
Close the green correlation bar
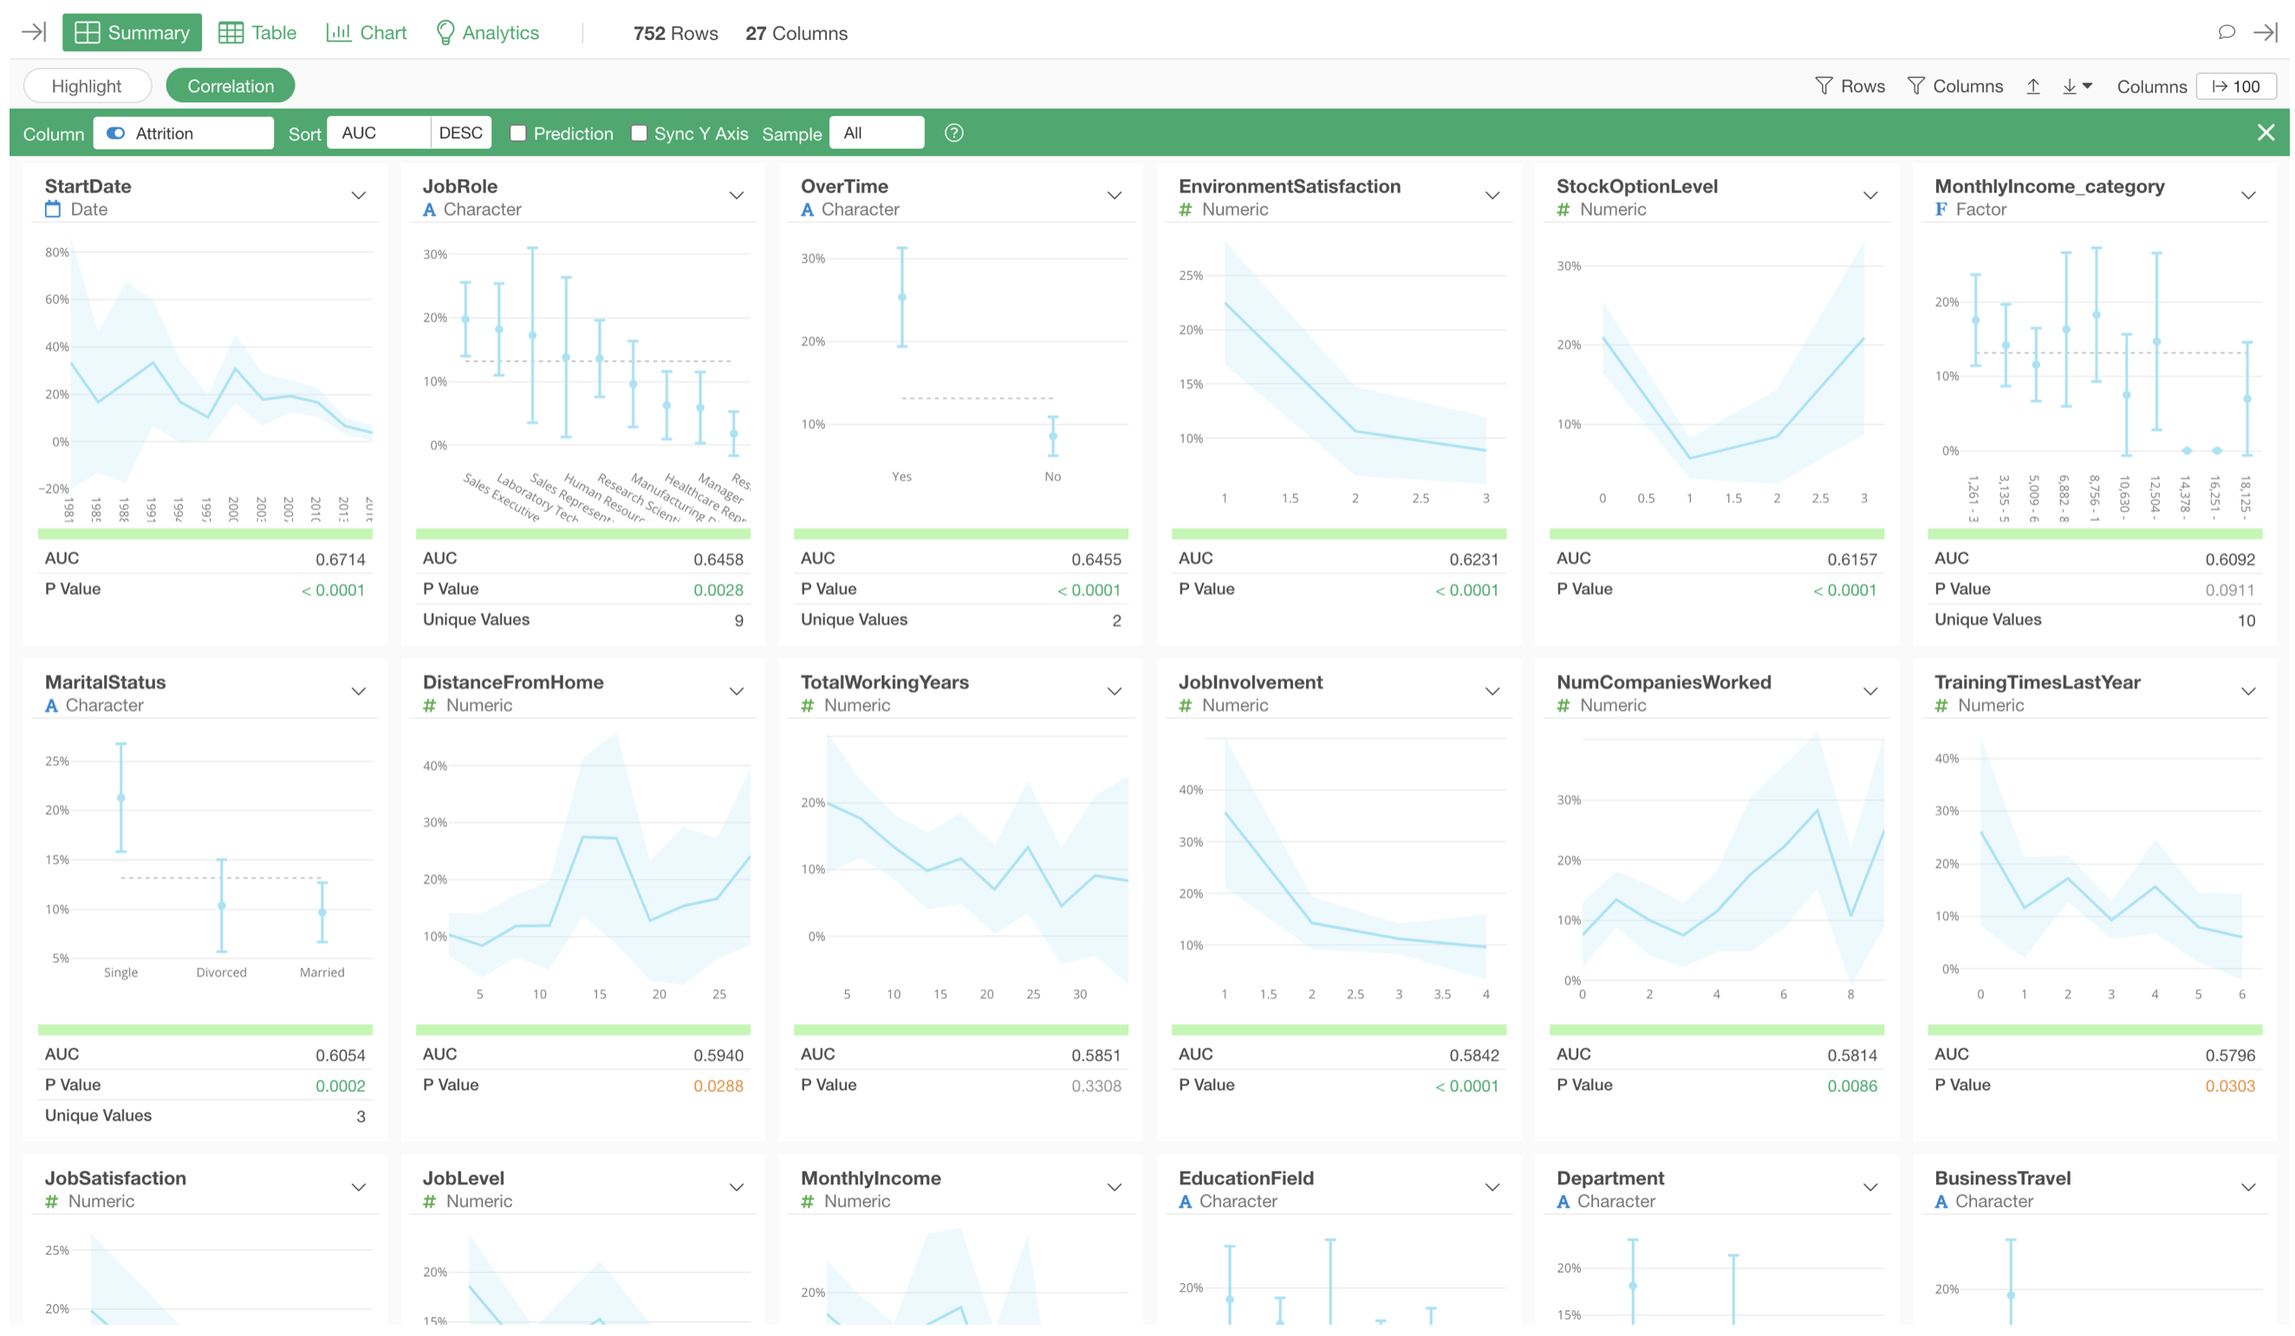click(x=2266, y=133)
